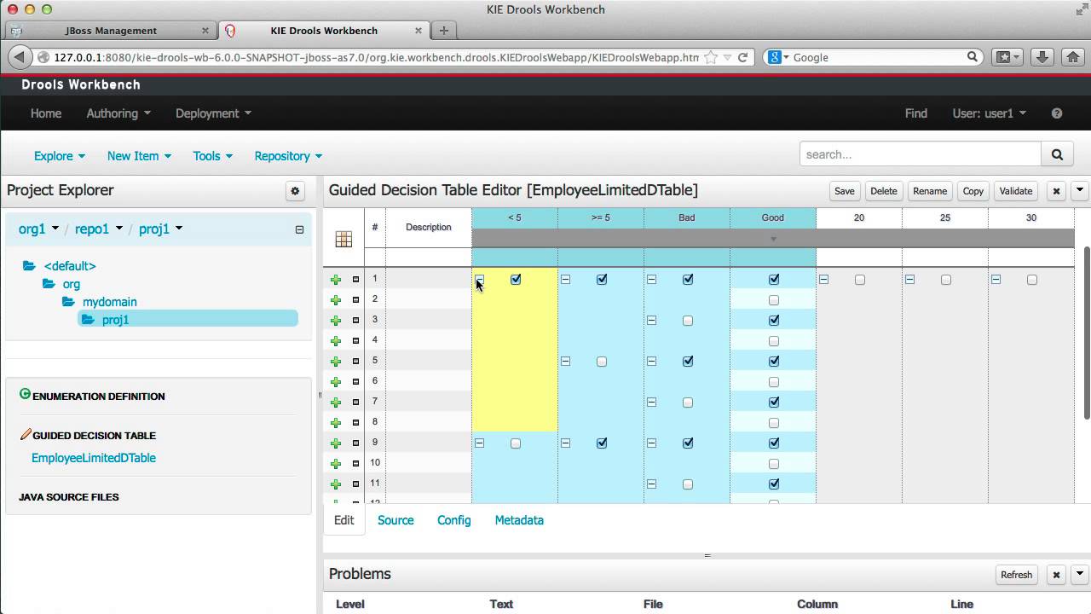
Task: Switch to the Config tab
Action: (453, 520)
